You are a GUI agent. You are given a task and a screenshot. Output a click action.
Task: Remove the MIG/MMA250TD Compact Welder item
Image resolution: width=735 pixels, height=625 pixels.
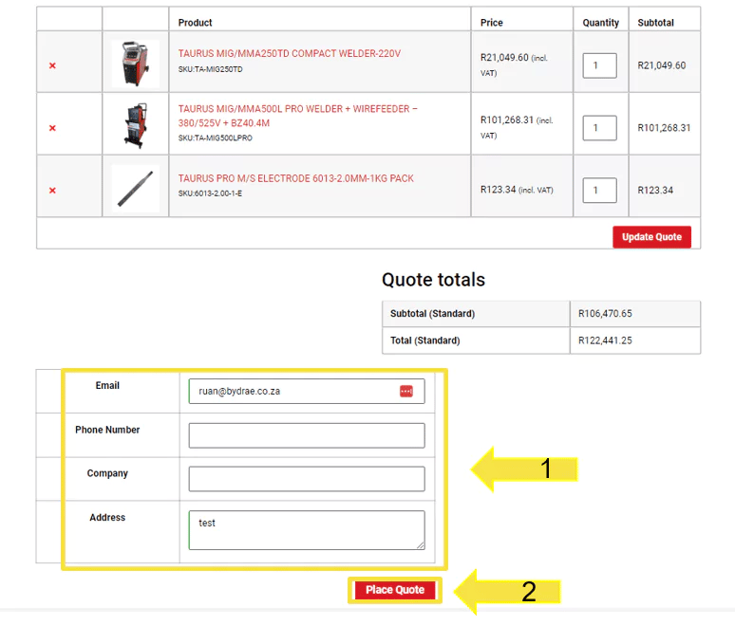[52, 65]
